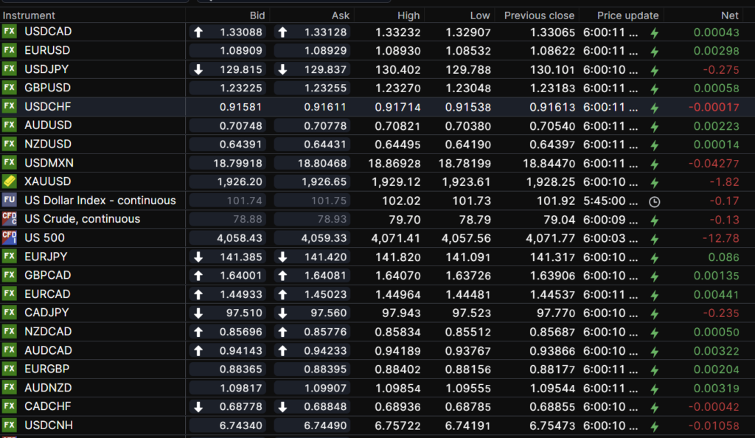Viewport: 755px width, 438px height.
Task: Click the FX icon beside USDCAD
Action: 9,32
